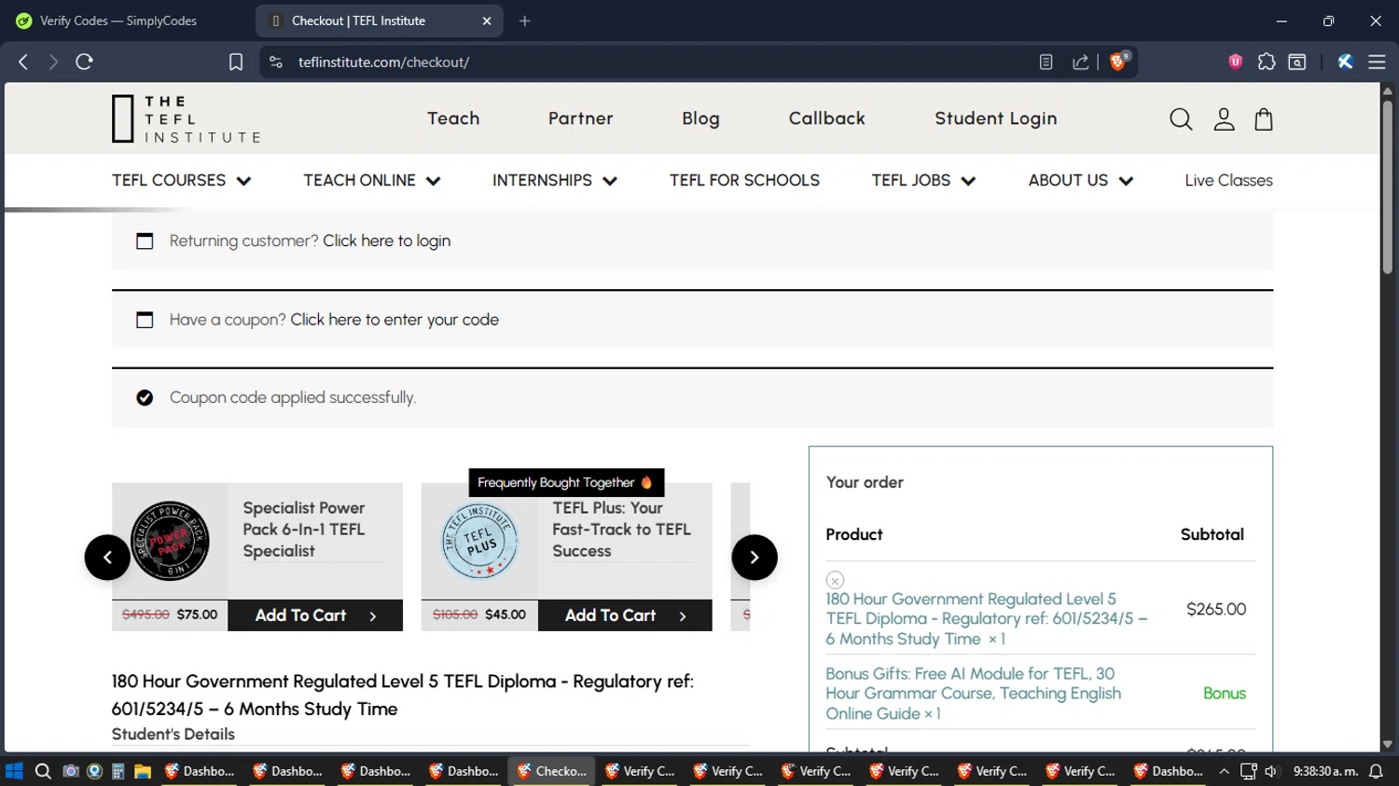Expand TEACH ONLINE dropdown
The width and height of the screenshot is (1399, 786).
372,181
